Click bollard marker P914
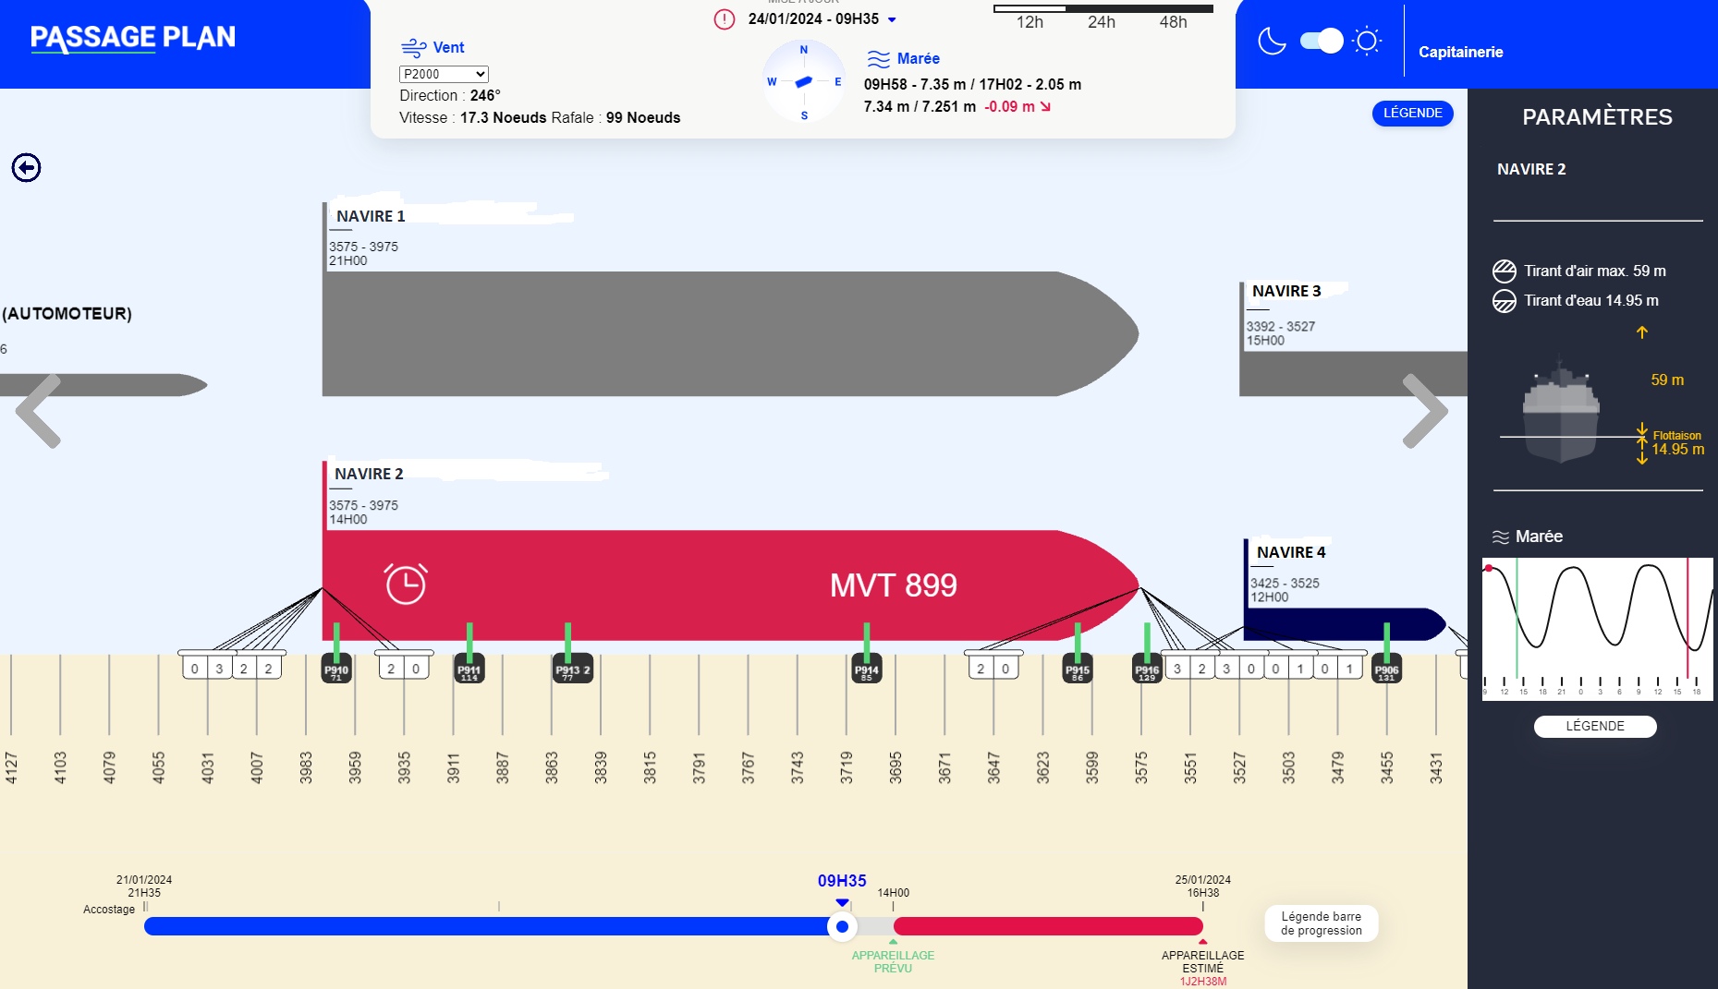1718x989 pixels. (866, 669)
